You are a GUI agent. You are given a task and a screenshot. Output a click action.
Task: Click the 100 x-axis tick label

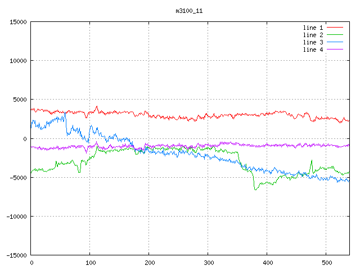[x=90, y=262]
